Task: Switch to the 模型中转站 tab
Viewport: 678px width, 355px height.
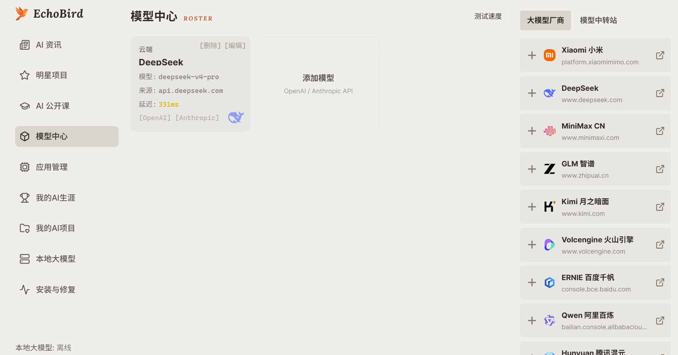Action: (x=599, y=20)
